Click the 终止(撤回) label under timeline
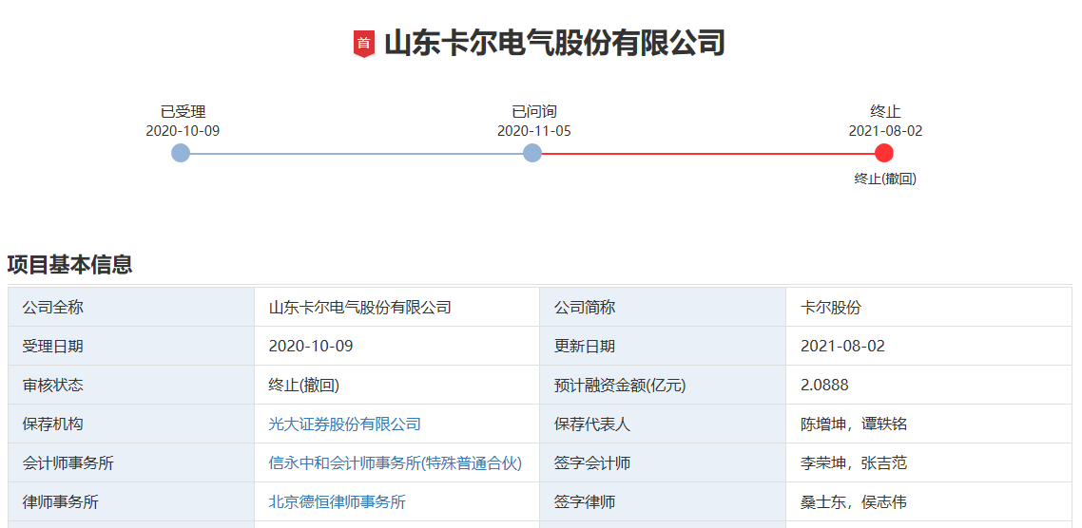 coord(885,179)
